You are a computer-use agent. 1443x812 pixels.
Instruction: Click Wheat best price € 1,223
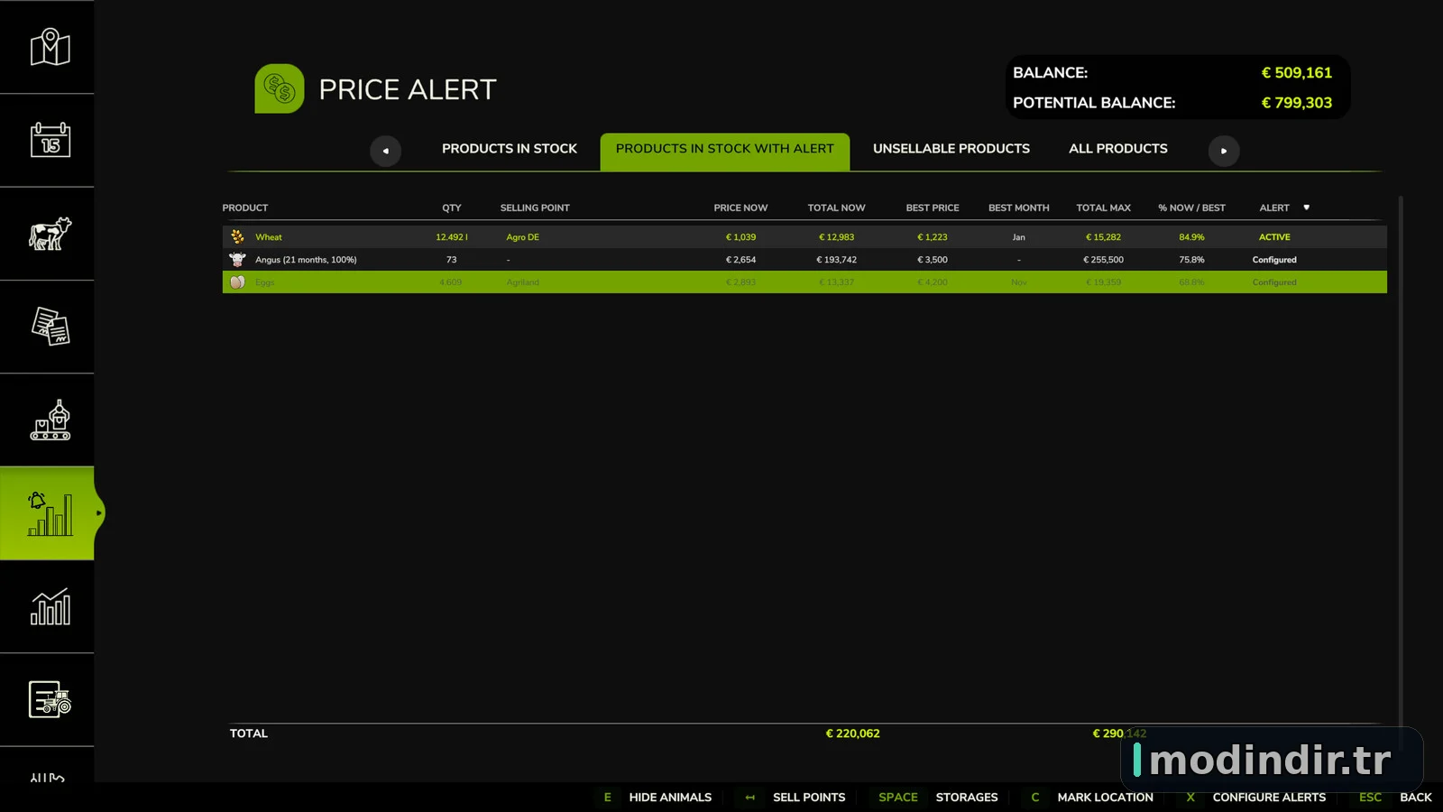click(x=933, y=237)
